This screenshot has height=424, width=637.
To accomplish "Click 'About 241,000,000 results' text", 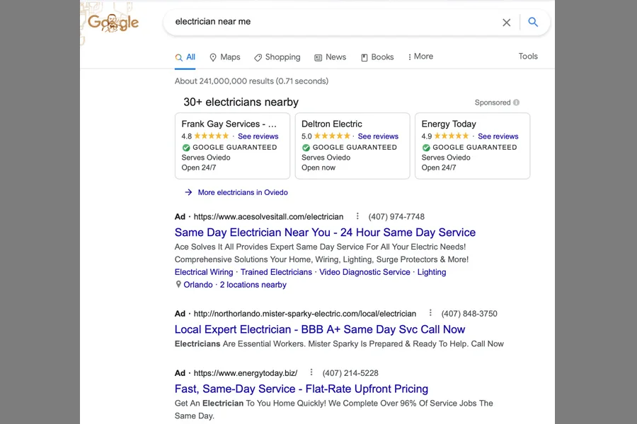I will 251,81.
